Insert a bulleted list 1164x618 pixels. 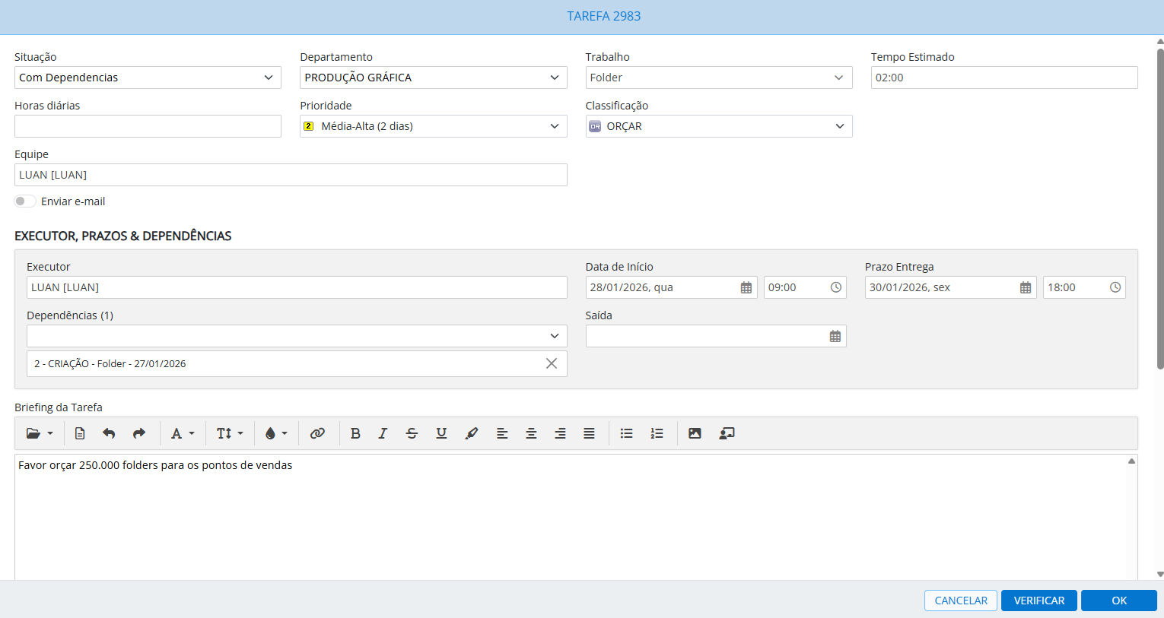[x=626, y=433]
